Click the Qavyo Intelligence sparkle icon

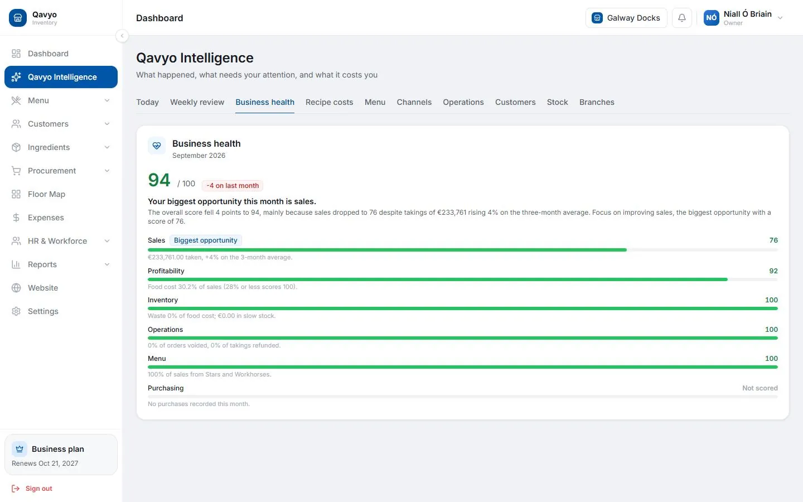(16, 77)
